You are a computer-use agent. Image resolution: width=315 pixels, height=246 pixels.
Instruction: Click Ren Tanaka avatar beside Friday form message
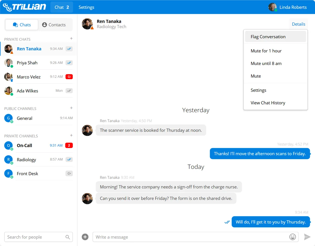[87, 199]
